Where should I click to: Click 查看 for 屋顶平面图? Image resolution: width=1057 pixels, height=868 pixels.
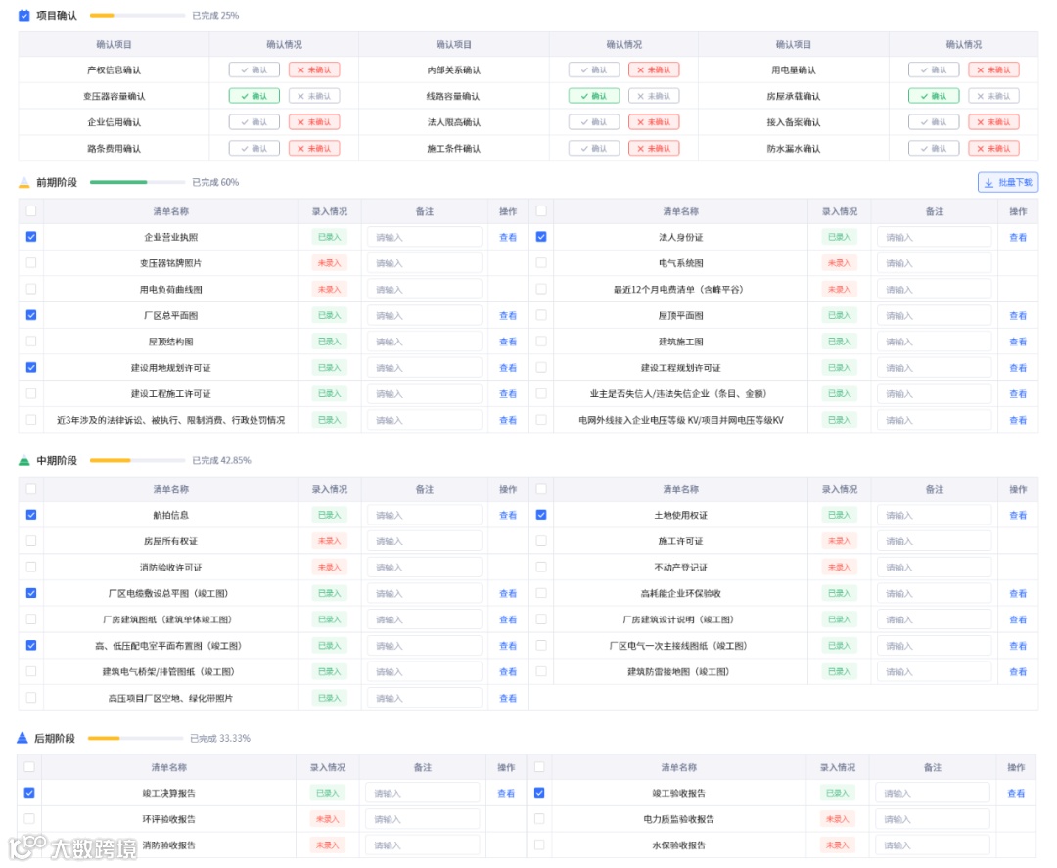[1018, 315]
